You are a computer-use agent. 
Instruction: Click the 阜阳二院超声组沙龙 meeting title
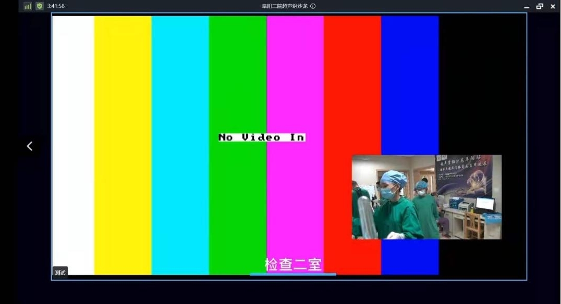285,6
